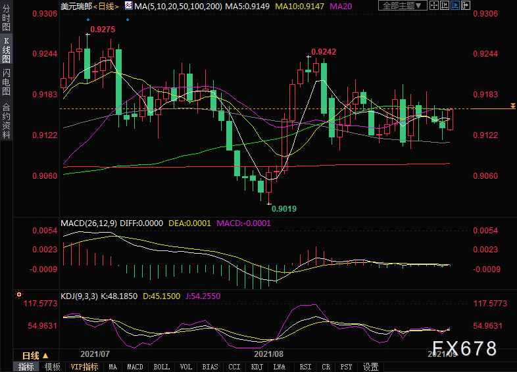Switch to 分时图 side tab

[7, 18]
